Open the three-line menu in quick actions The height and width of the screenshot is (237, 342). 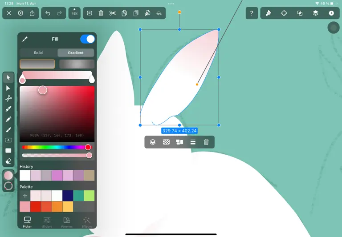[193, 142]
